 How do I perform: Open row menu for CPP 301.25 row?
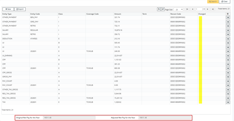tap(228, 64)
